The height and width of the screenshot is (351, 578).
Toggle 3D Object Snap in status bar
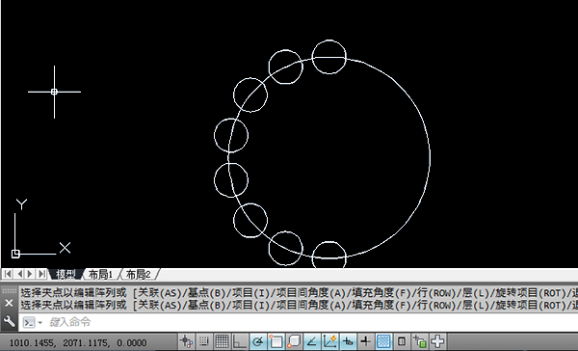pos(294,341)
